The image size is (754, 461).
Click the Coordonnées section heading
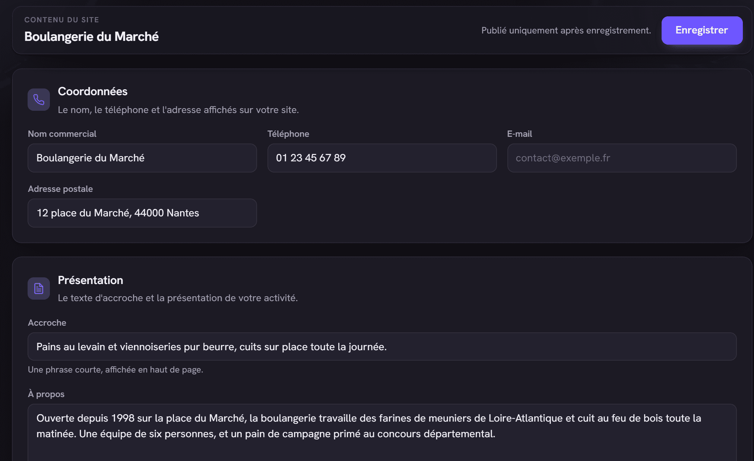(x=93, y=91)
